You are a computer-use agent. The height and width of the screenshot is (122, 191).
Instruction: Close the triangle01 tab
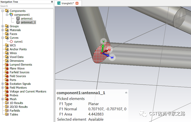pyautogui.click(x=77, y=3)
